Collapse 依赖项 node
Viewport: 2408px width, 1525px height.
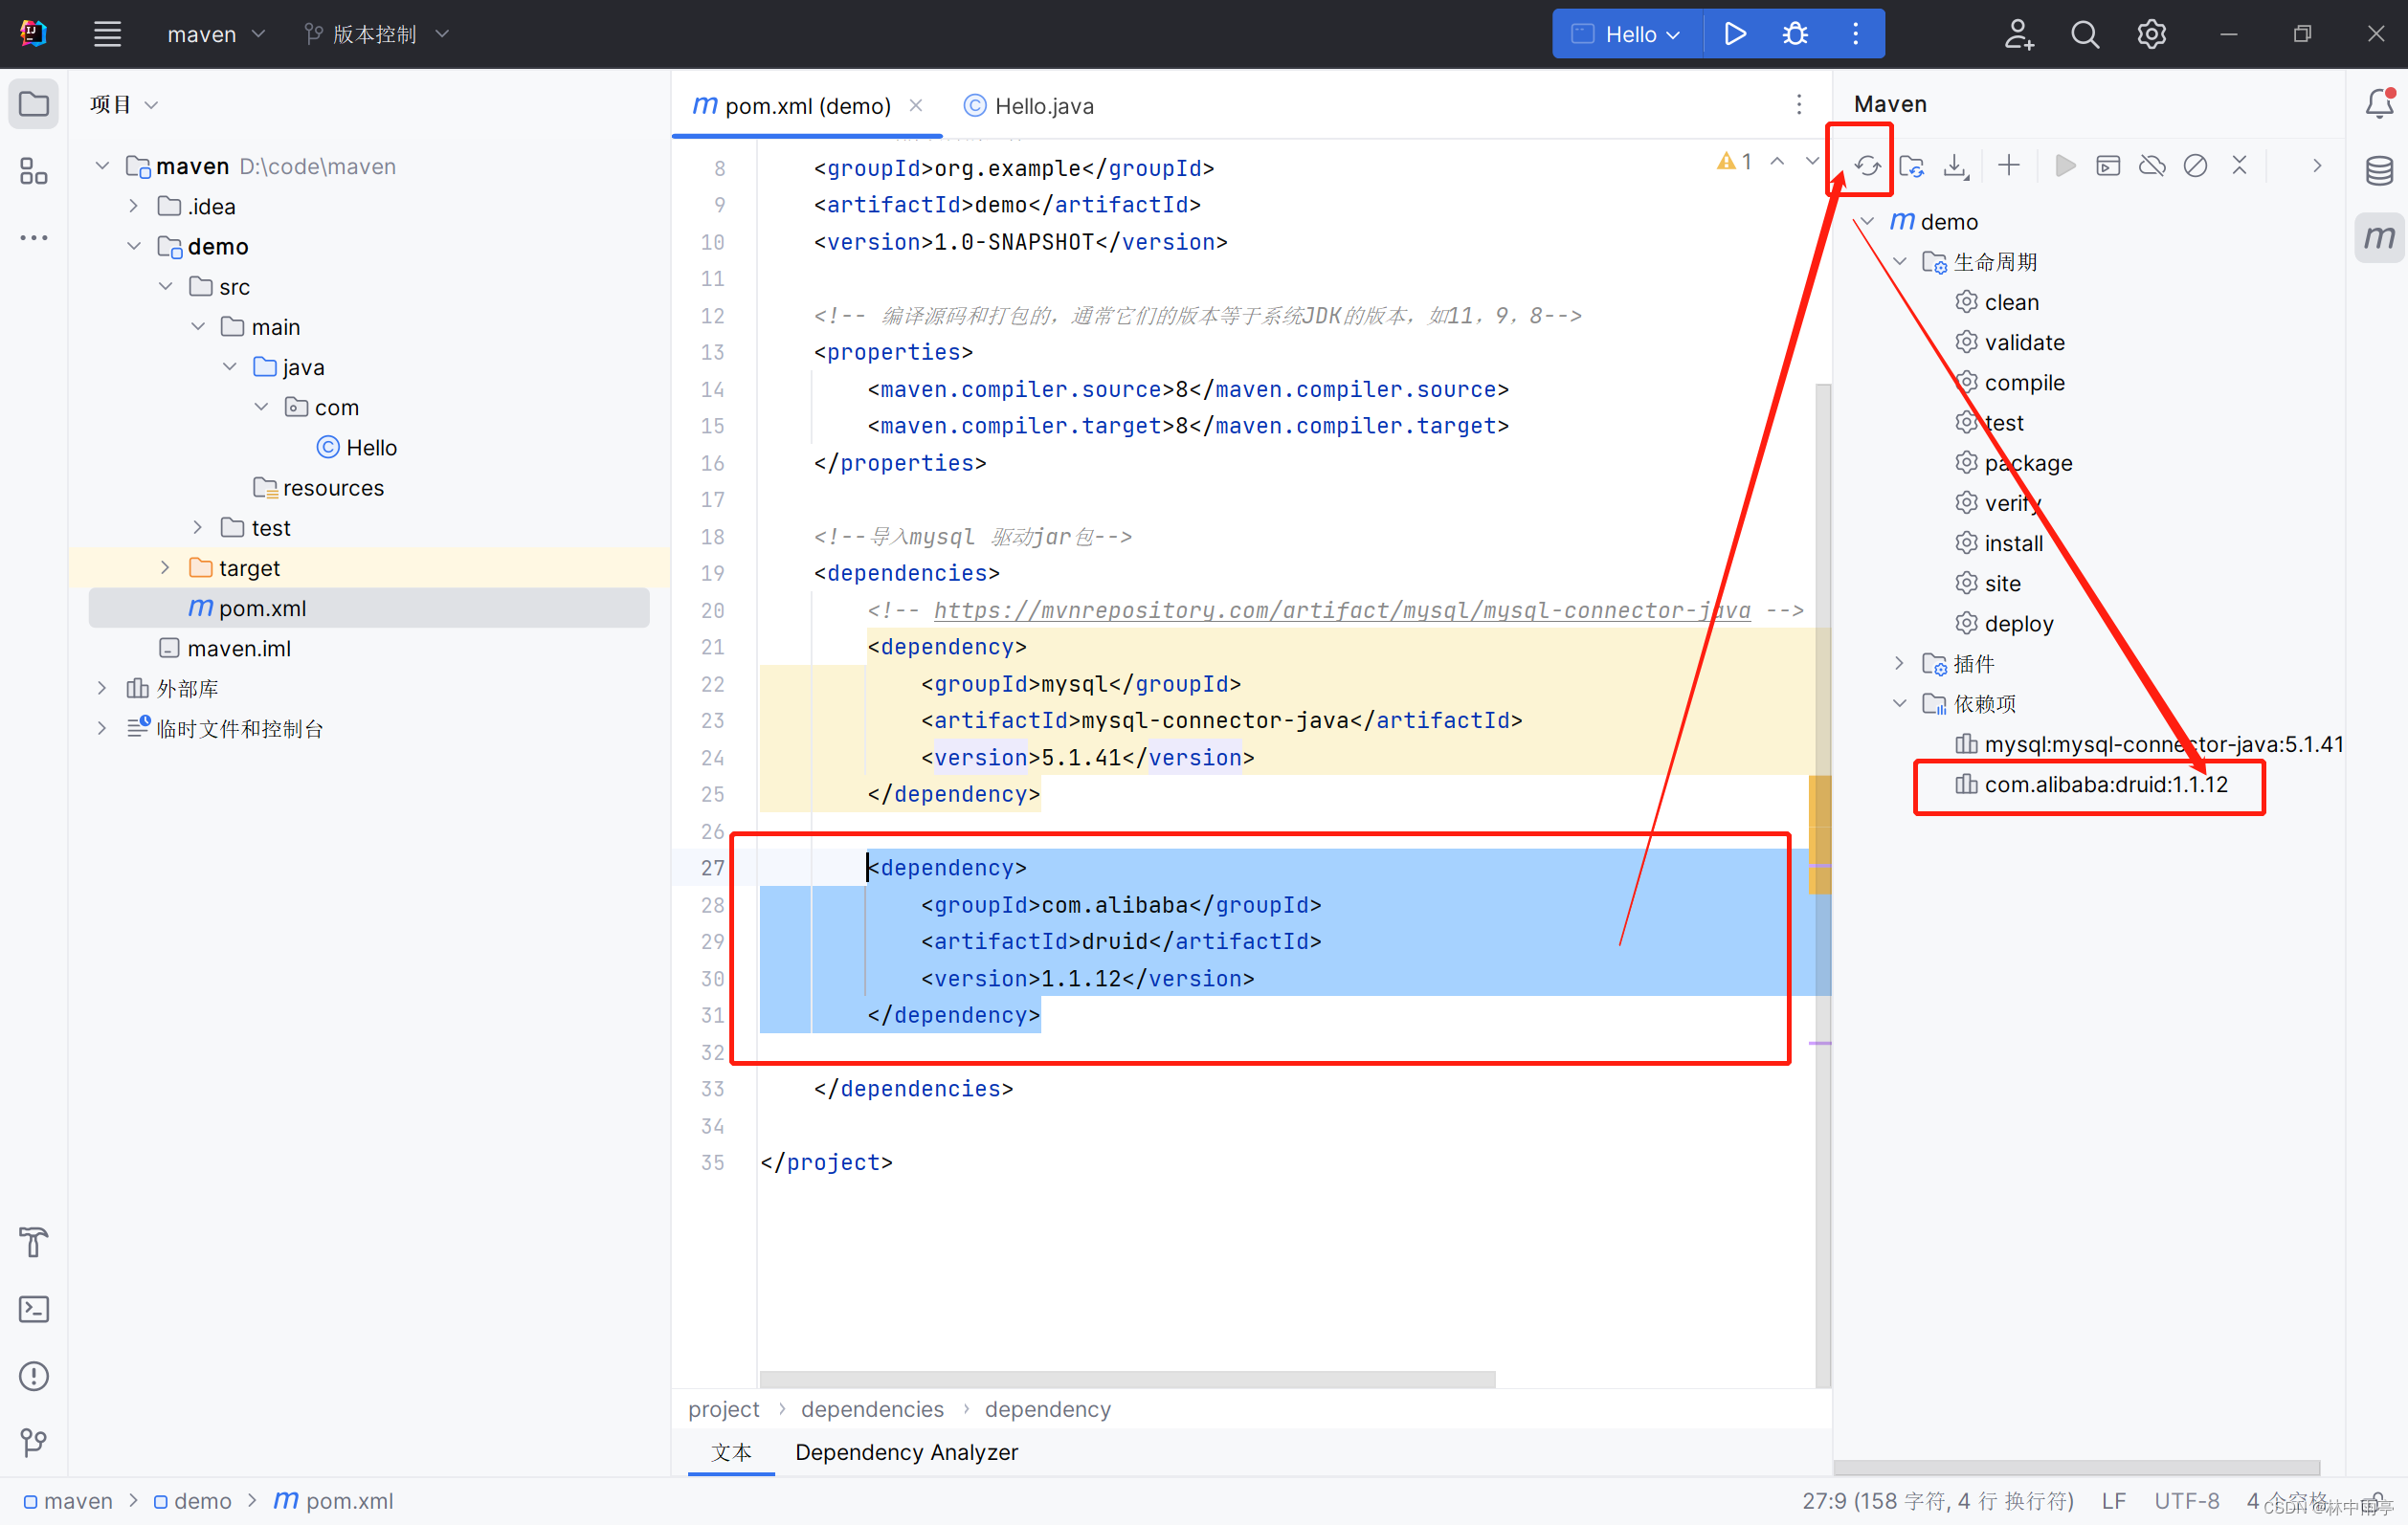(1900, 702)
